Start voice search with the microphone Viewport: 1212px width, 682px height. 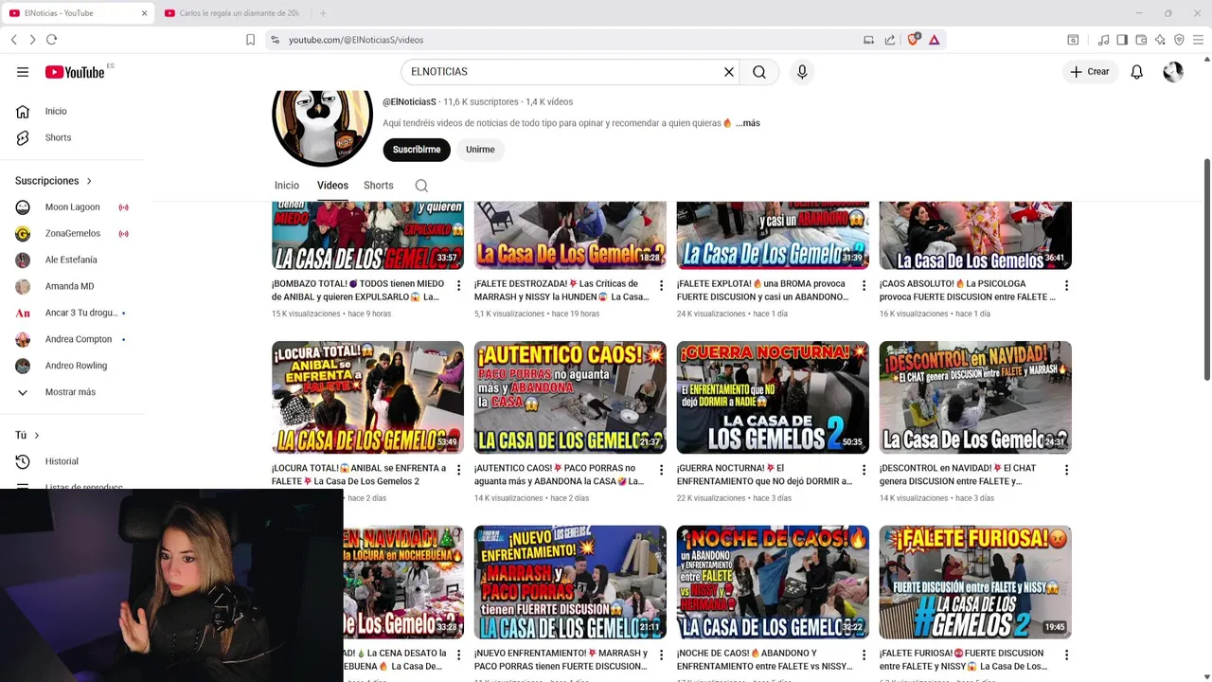pyautogui.click(x=802, y=72)
